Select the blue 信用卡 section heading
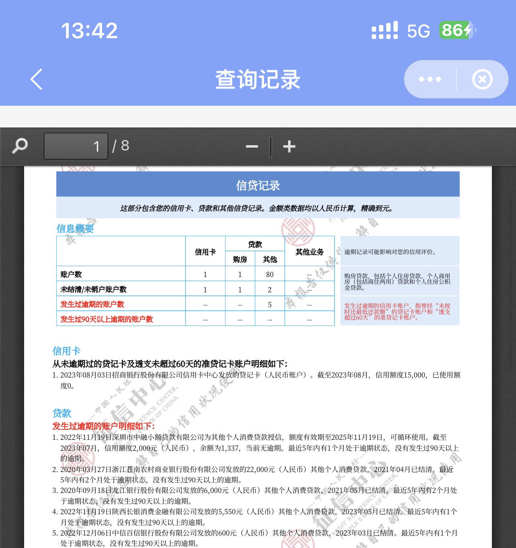Image resolution: width=516 pixels, height=548 pixels. point(66,351)
